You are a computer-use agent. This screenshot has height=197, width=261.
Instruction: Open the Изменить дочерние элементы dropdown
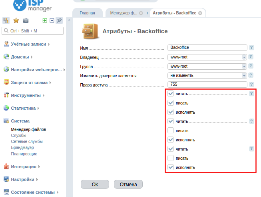tap(207, 75)
